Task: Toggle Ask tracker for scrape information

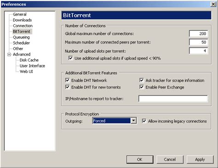Action: 142,80
